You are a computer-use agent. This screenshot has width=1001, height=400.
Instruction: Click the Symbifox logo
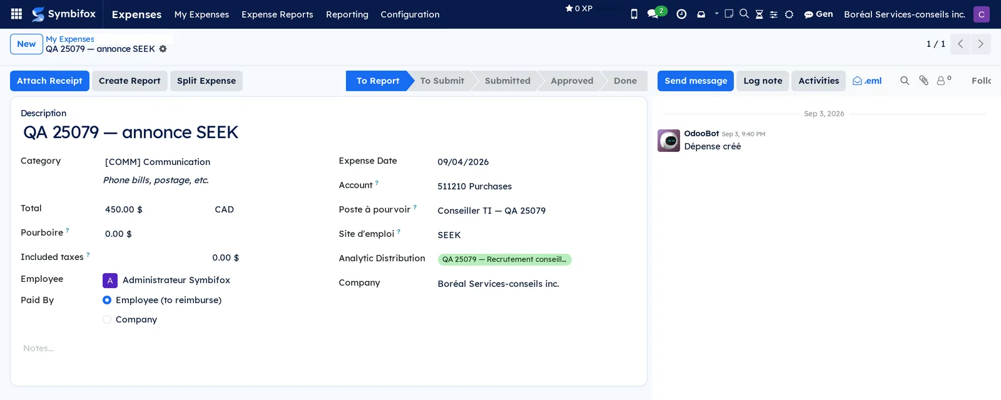point(64,14)
